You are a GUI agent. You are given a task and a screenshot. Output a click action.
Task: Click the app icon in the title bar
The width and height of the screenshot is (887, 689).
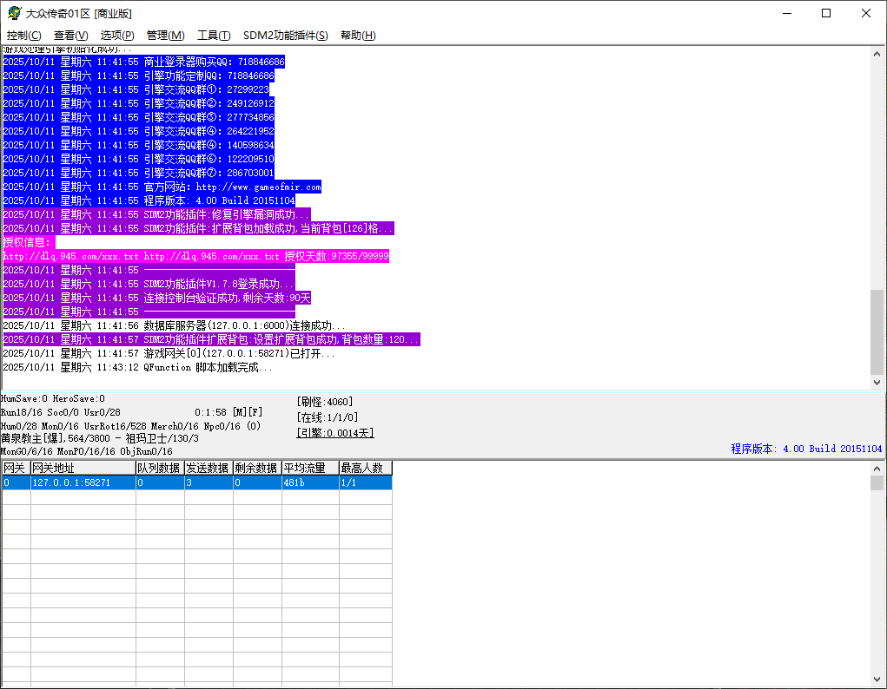(x=14, y=13)
